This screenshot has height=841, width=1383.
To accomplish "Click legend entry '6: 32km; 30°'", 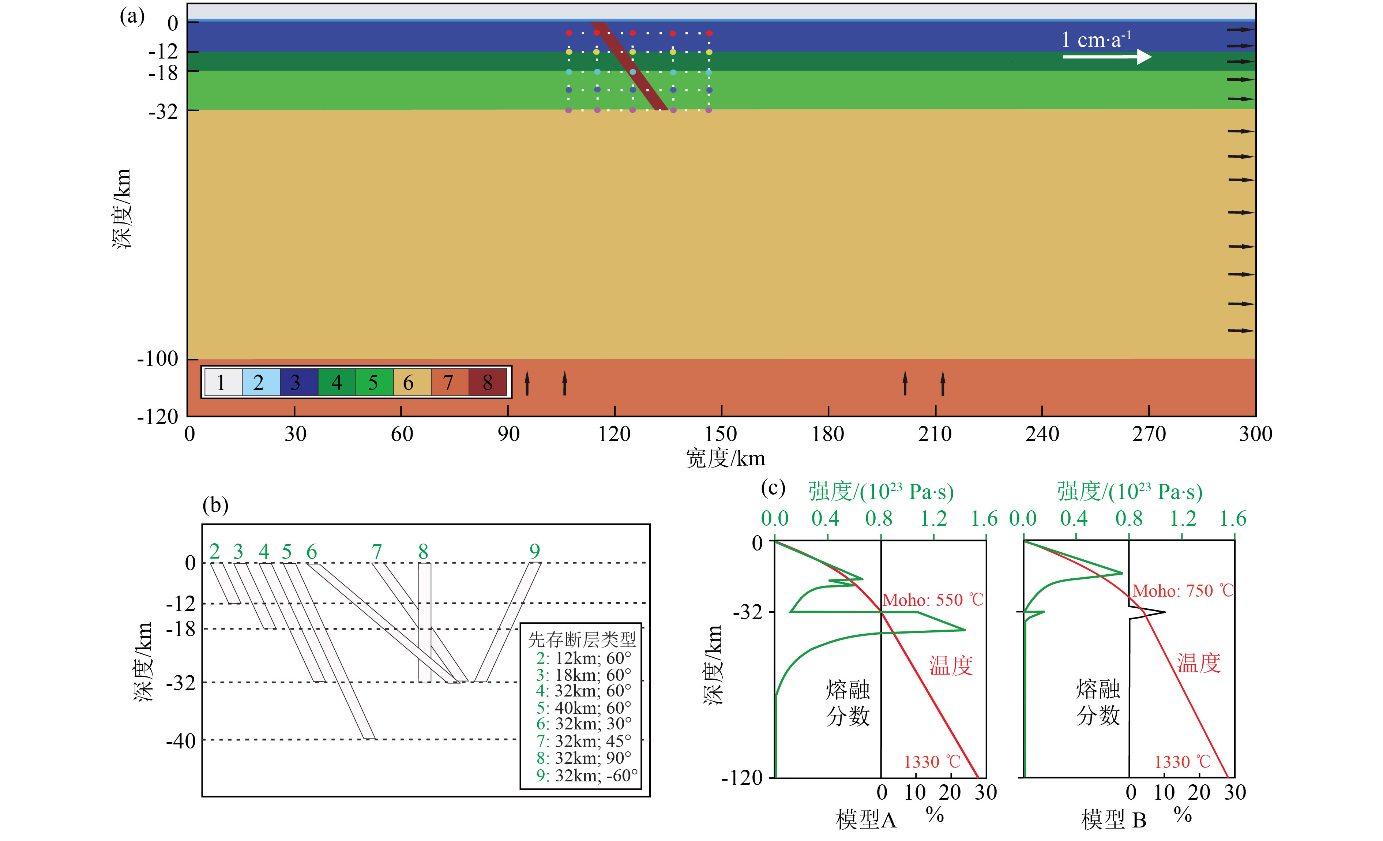I will [x=583, y=724].
